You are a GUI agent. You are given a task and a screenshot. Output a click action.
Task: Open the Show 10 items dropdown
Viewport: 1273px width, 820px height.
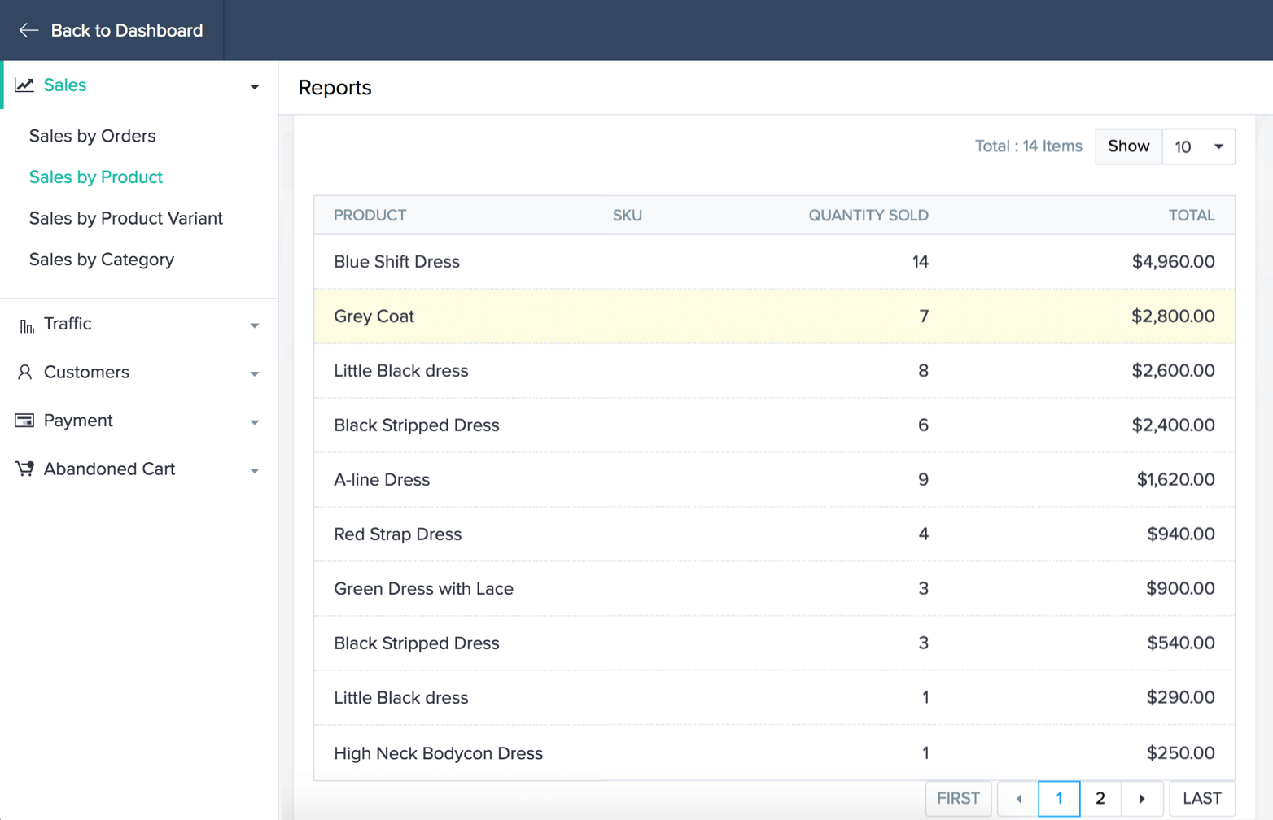[x=1198, y=146]
